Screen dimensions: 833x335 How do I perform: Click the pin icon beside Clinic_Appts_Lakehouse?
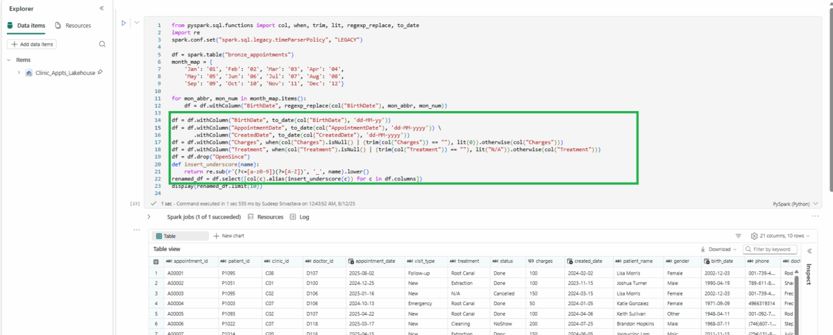[x=101, y=72]
